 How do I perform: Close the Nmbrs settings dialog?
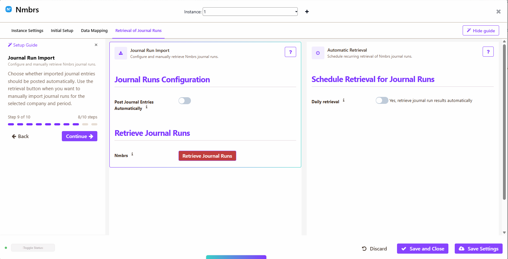[x=498, y=12]
